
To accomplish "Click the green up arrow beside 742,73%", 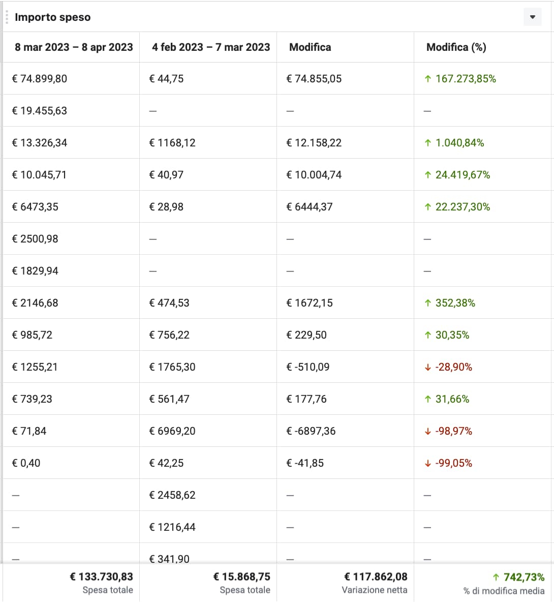I will click(x=496, y=577).
